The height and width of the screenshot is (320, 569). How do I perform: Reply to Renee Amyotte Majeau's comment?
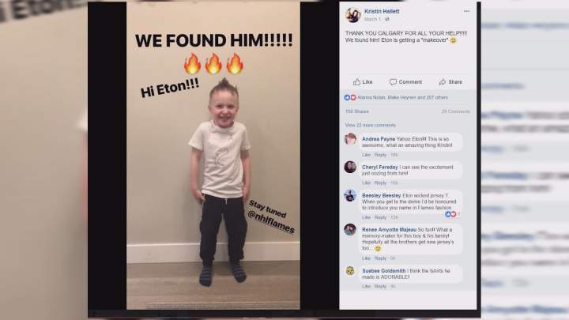380,258
